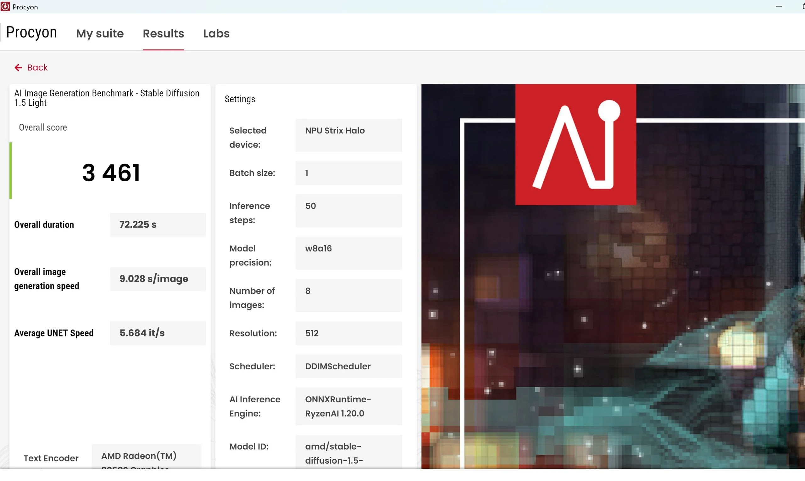Minimize the Procyon window

(779, 7)
